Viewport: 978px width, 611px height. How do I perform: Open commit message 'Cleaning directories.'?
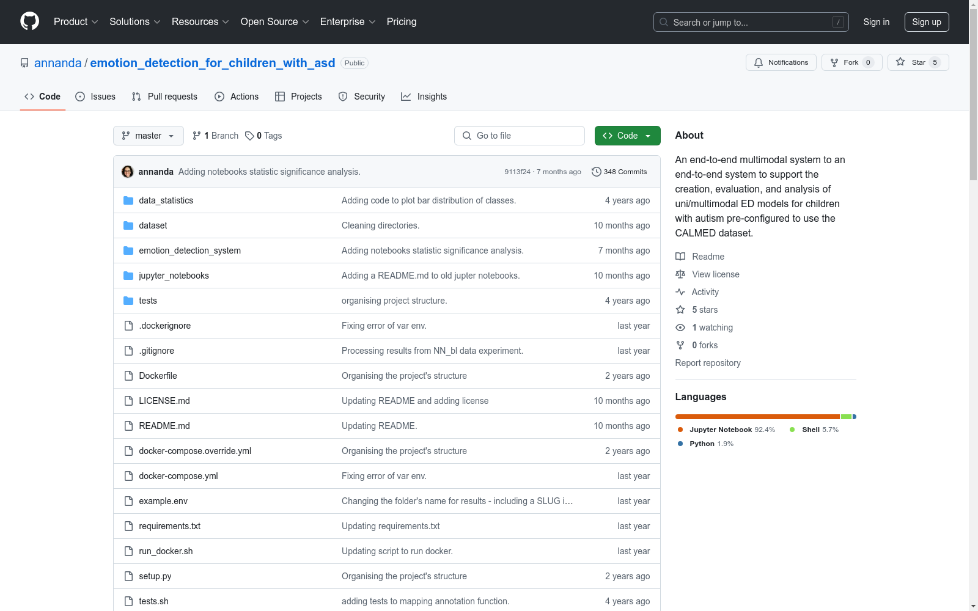(x=380, y=225)
